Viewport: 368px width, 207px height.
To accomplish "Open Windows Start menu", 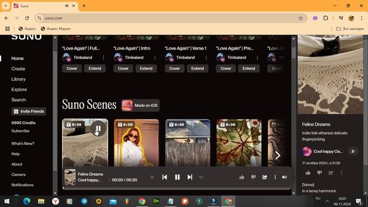I will click(x=6, y=201).
